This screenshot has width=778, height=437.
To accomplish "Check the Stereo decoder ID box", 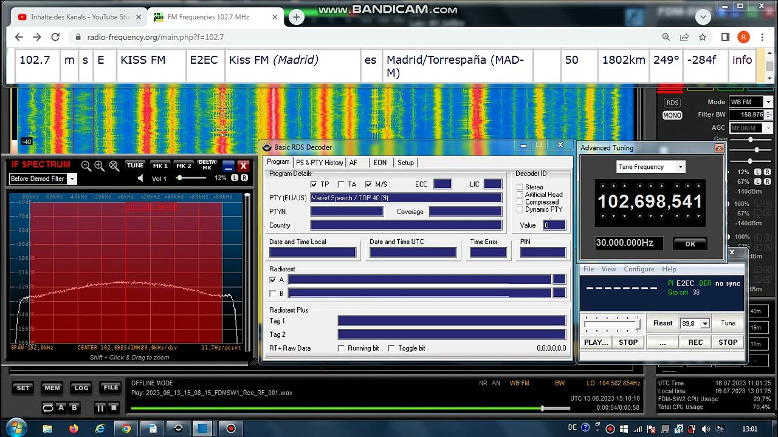I will tap(520, 188).
